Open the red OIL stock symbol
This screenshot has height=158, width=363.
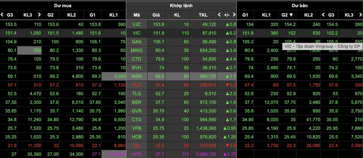[x=137, y=146]
